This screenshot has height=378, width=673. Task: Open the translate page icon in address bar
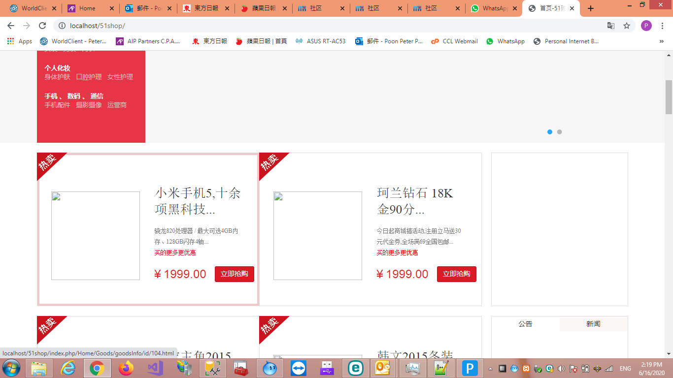coord(611,26)
